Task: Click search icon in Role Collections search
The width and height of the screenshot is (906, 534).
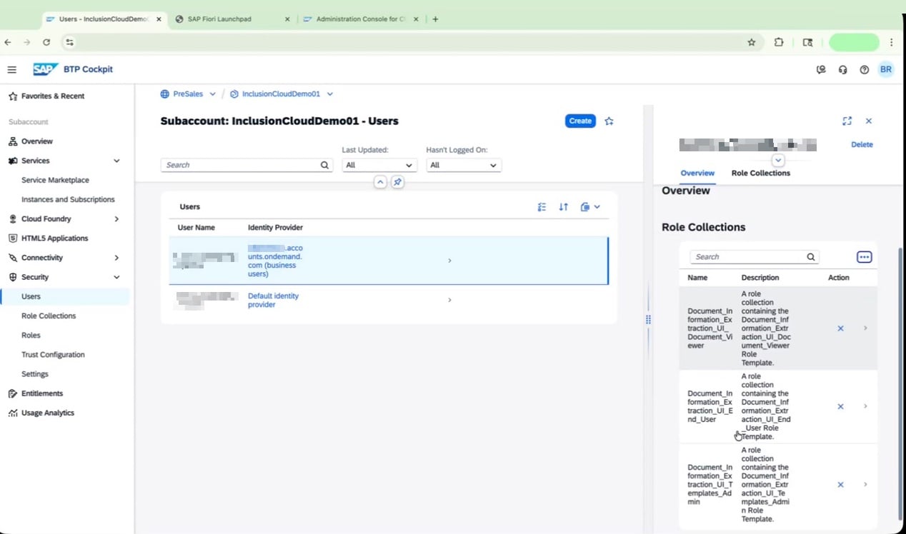Action: [x=811, y=257]
